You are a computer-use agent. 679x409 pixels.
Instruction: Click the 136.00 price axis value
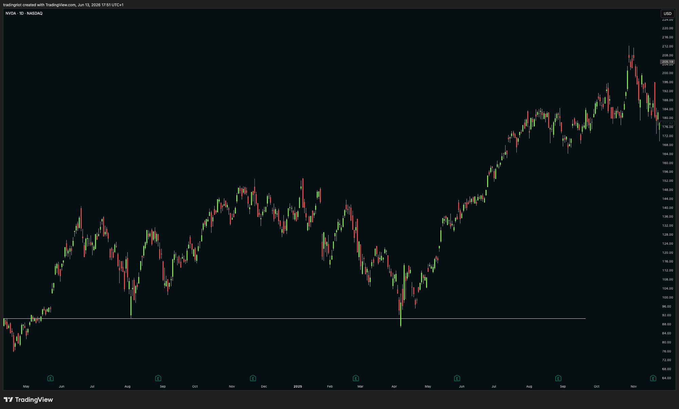click(667, 216)
